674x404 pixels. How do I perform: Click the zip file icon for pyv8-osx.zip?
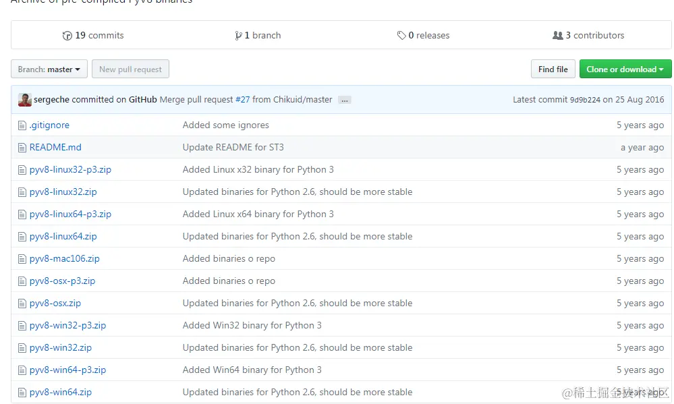(x=22, y=304)
